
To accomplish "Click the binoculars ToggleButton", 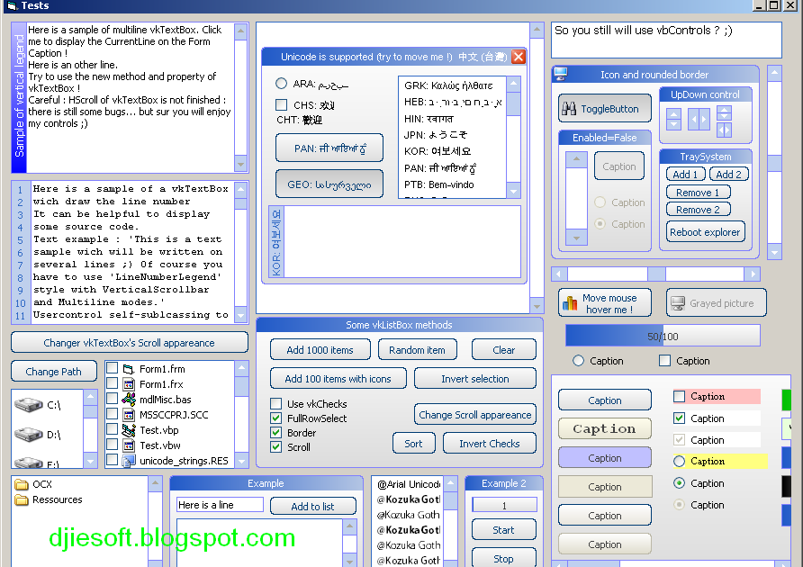I will tap(604, 108).
